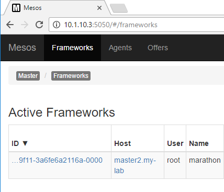Click the Active Frameworks heading
Screen dimensions: 224x192
[x=62, y=112]
